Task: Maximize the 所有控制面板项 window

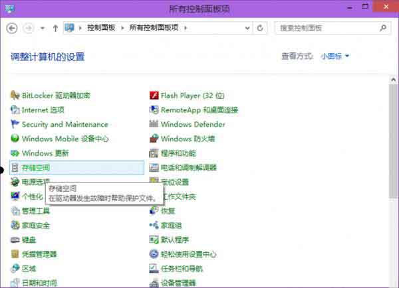Action: click(365, 7)
